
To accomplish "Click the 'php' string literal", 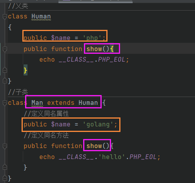I will [92, 38].
